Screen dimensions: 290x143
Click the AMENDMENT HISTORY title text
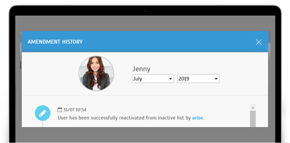(x=55, y=42)
